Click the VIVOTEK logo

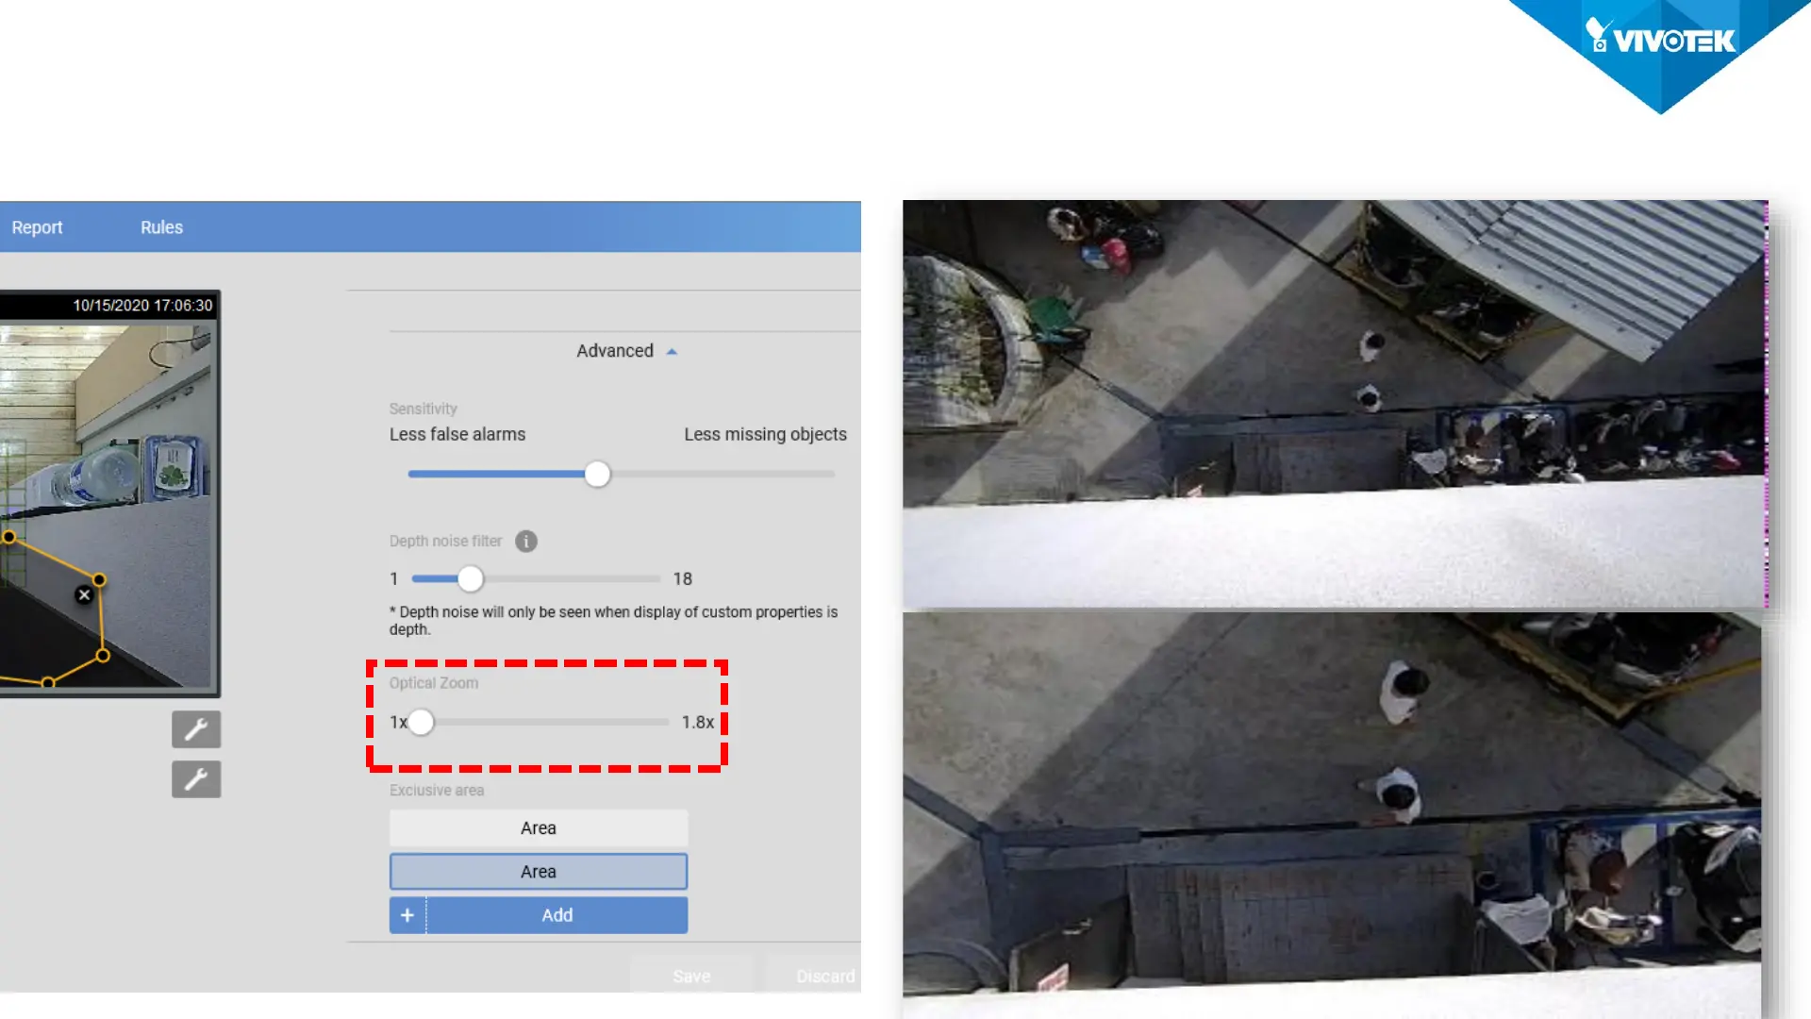pos(1661,42)
